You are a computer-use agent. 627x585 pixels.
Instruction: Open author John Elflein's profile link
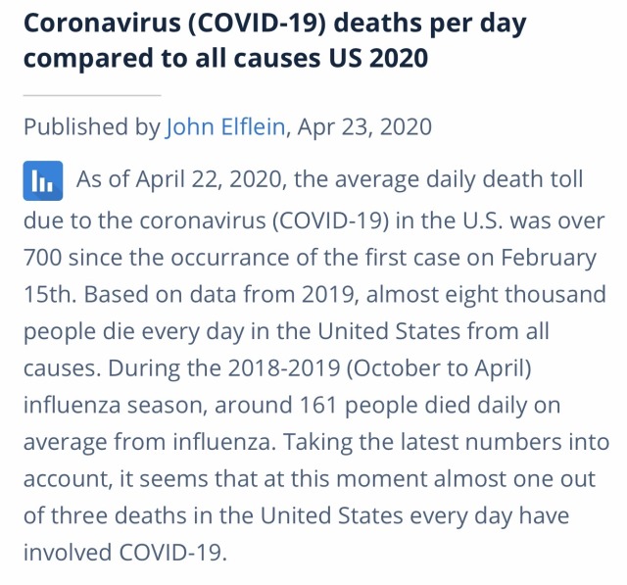click(x=225, y=127)
